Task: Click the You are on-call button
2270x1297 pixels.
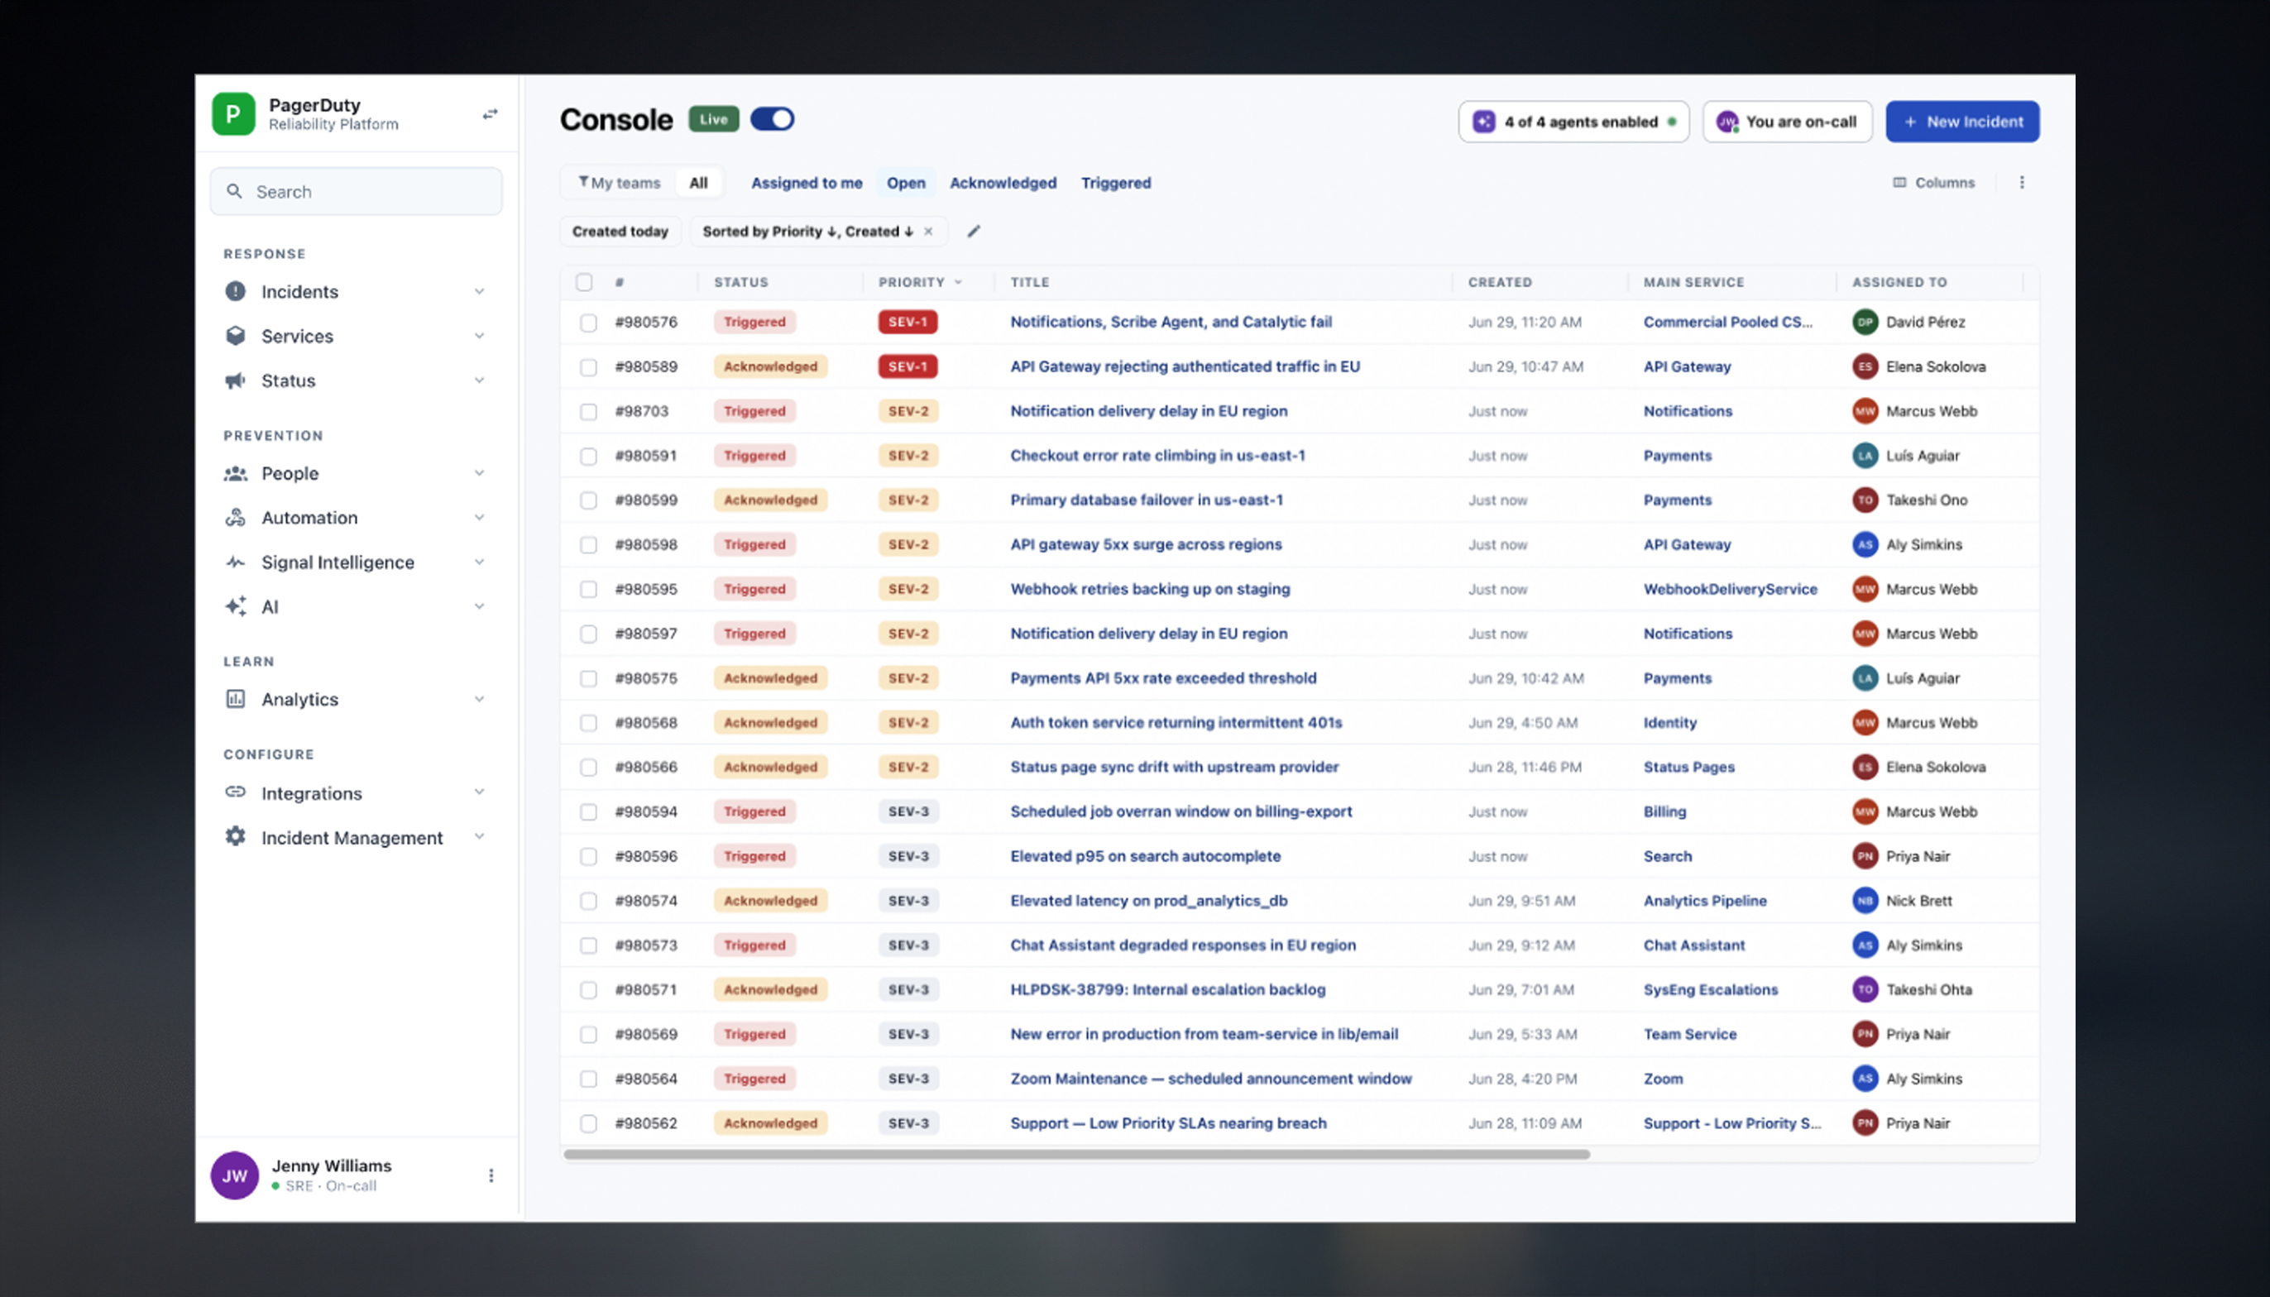Action: [x=1787, y=121]
